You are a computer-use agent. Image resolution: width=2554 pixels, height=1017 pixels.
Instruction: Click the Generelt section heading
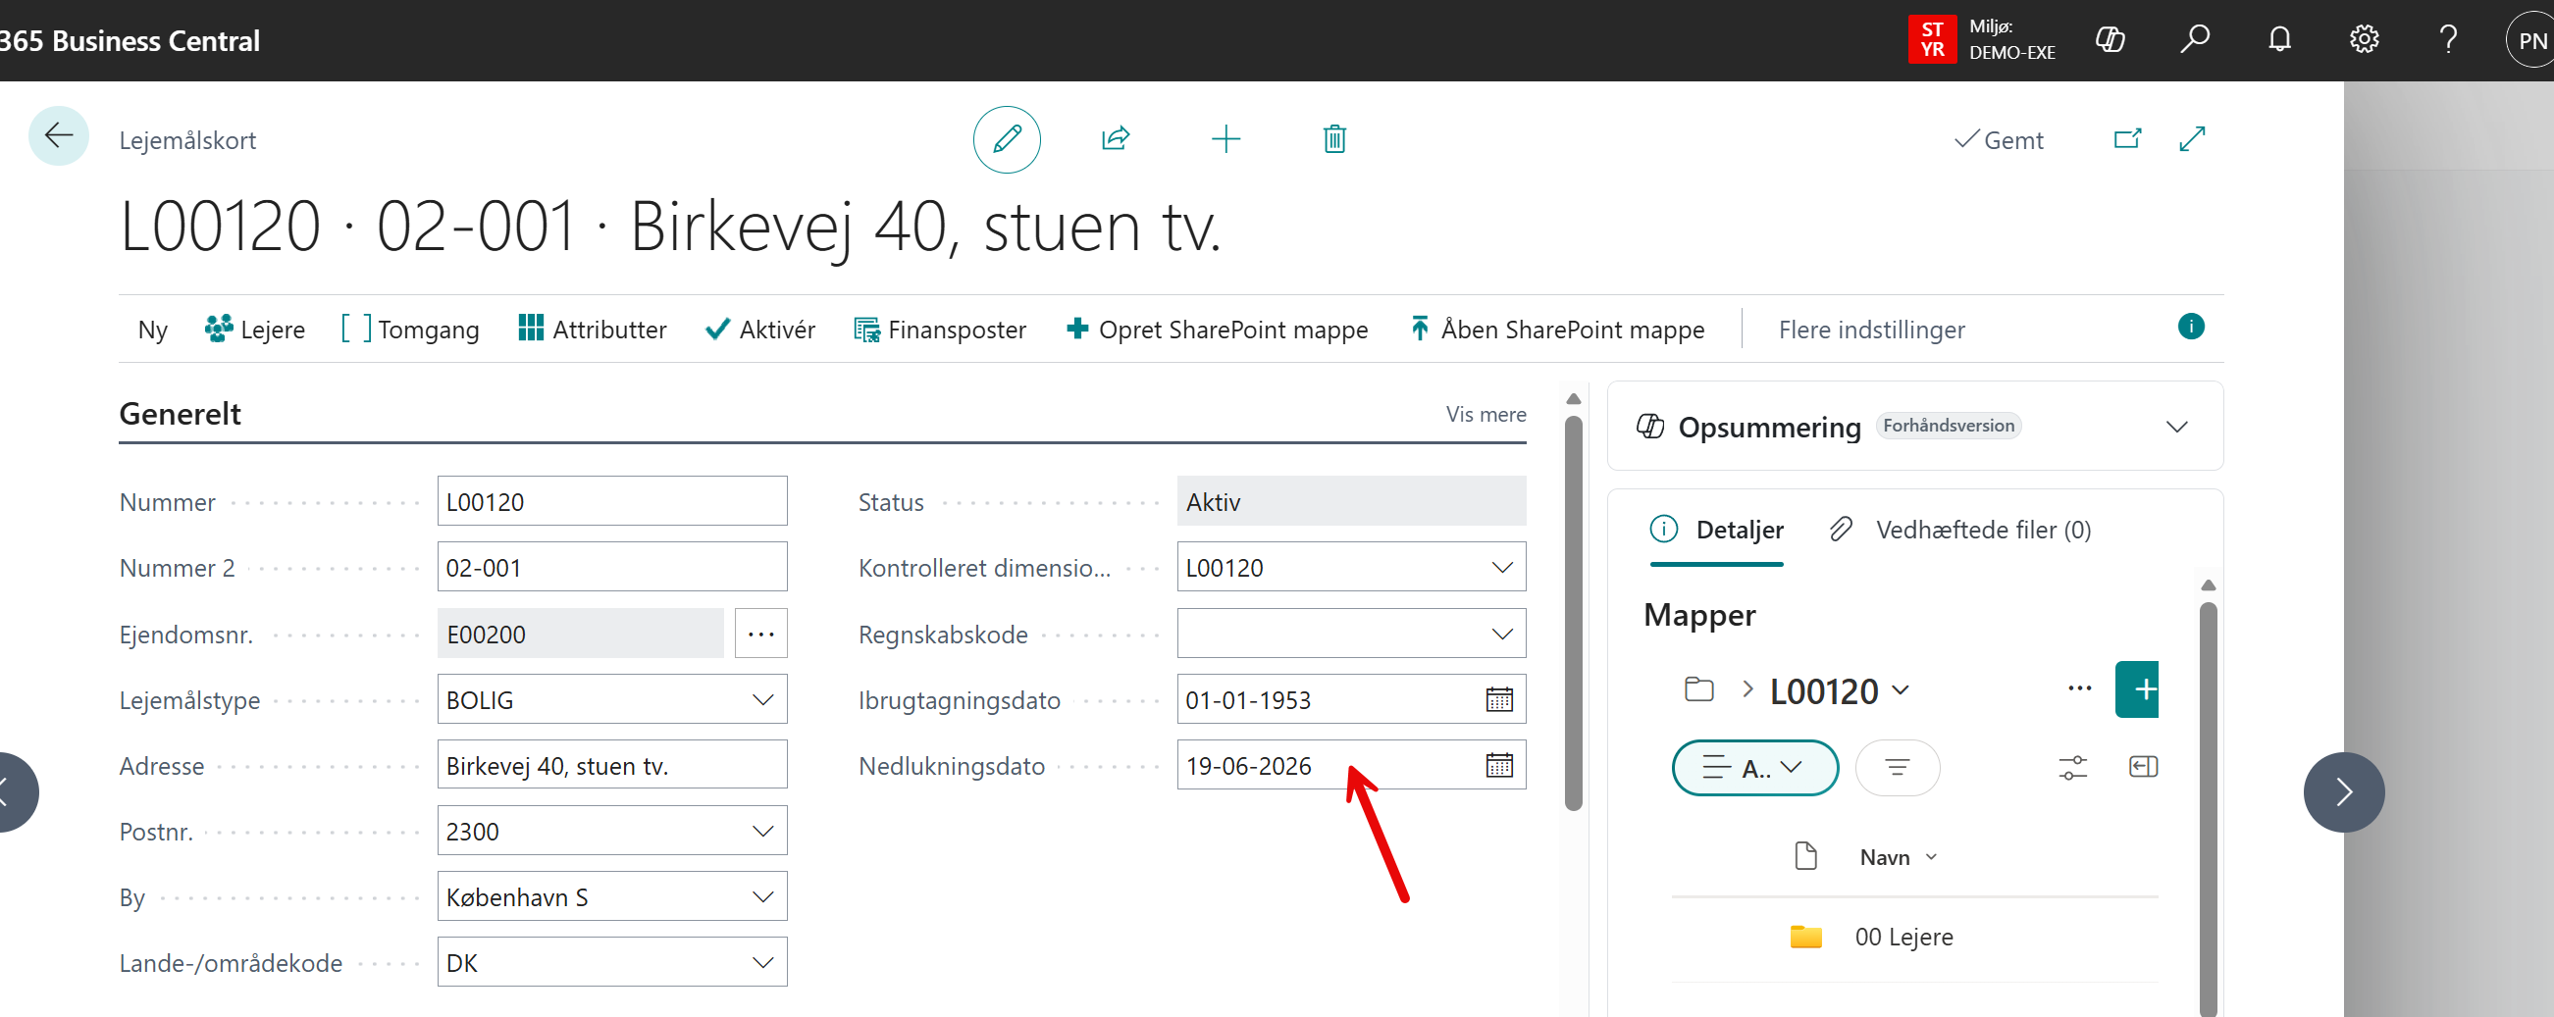pyautogui.click(x=180, y=412)
